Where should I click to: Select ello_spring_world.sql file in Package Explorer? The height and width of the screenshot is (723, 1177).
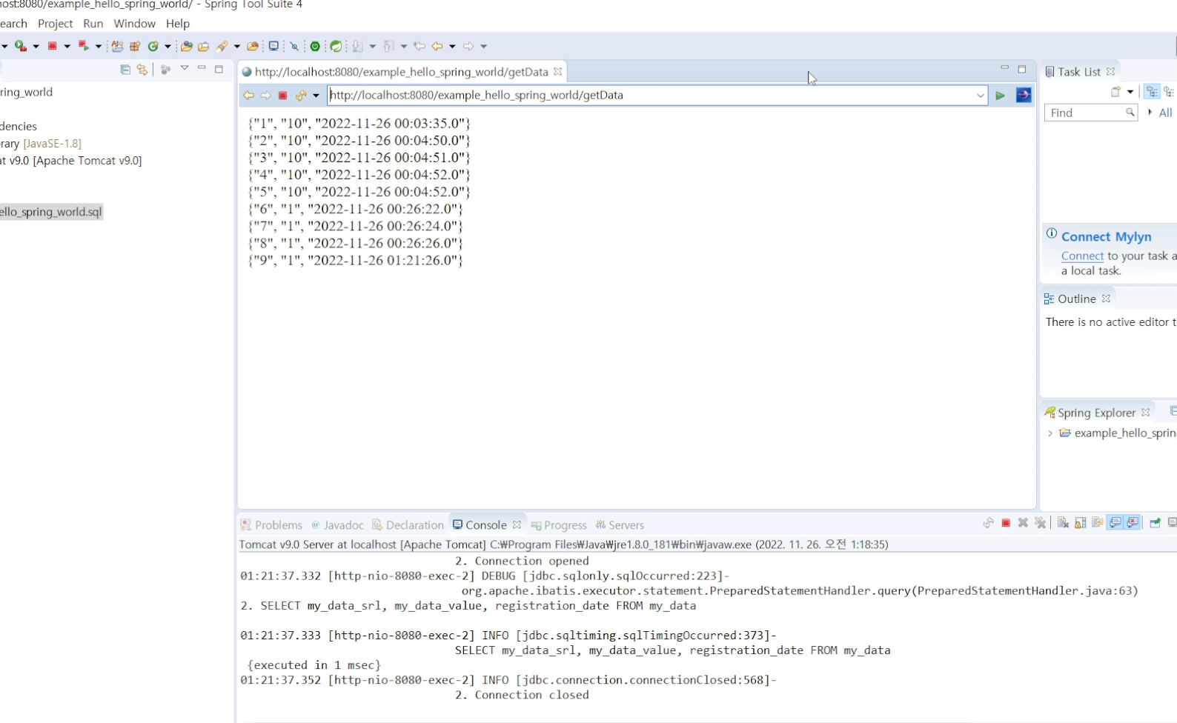[50, 212]
